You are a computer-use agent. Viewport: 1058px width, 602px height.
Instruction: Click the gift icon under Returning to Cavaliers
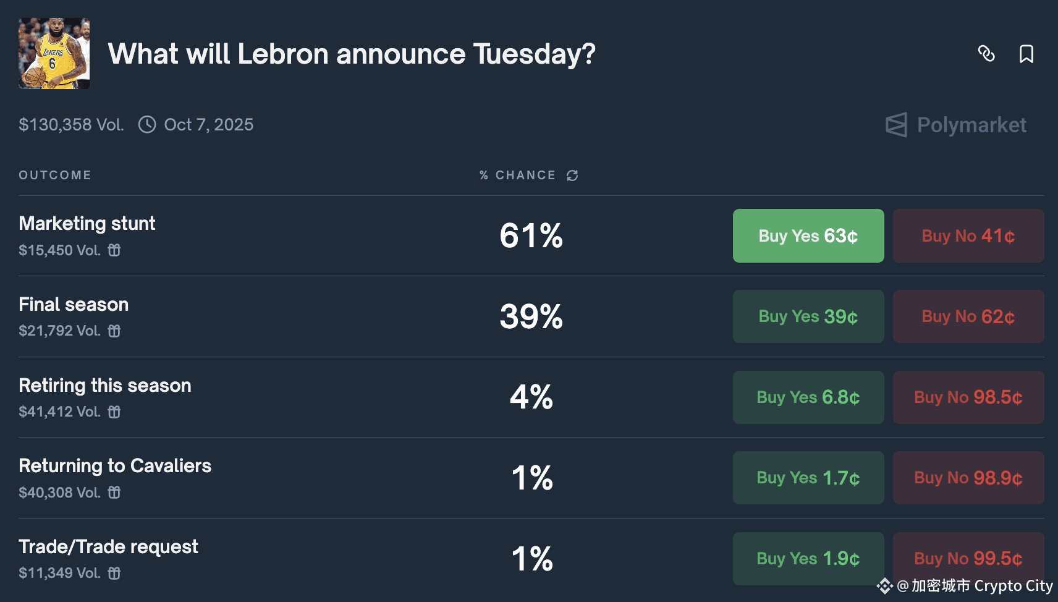point(114,493)
